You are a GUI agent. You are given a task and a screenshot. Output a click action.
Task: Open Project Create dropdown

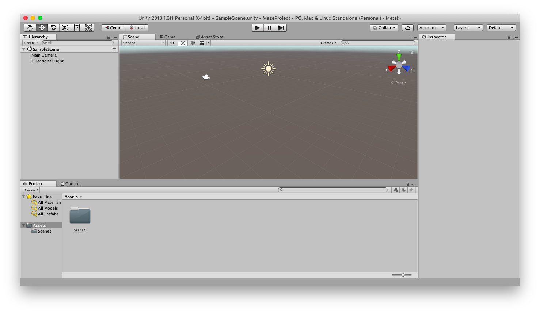click(31, 190)
